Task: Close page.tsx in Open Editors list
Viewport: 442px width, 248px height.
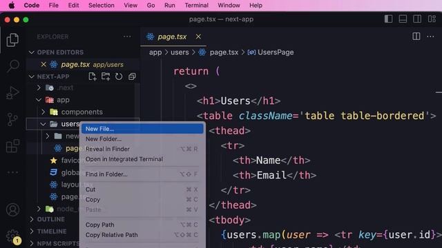Action: tap(44, 64)
